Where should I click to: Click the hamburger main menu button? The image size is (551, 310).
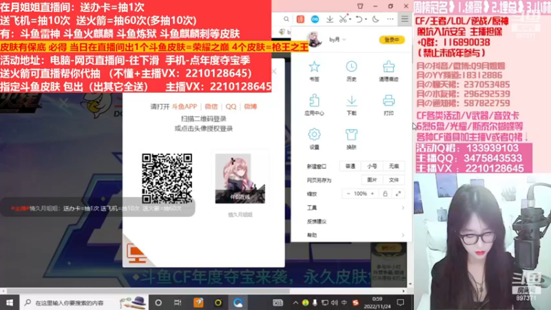point(405,19)
